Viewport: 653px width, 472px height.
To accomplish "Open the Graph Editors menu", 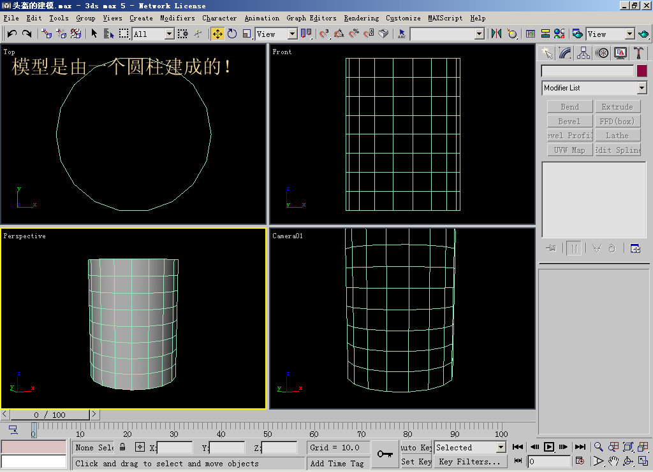I will [x=311, y=18].
